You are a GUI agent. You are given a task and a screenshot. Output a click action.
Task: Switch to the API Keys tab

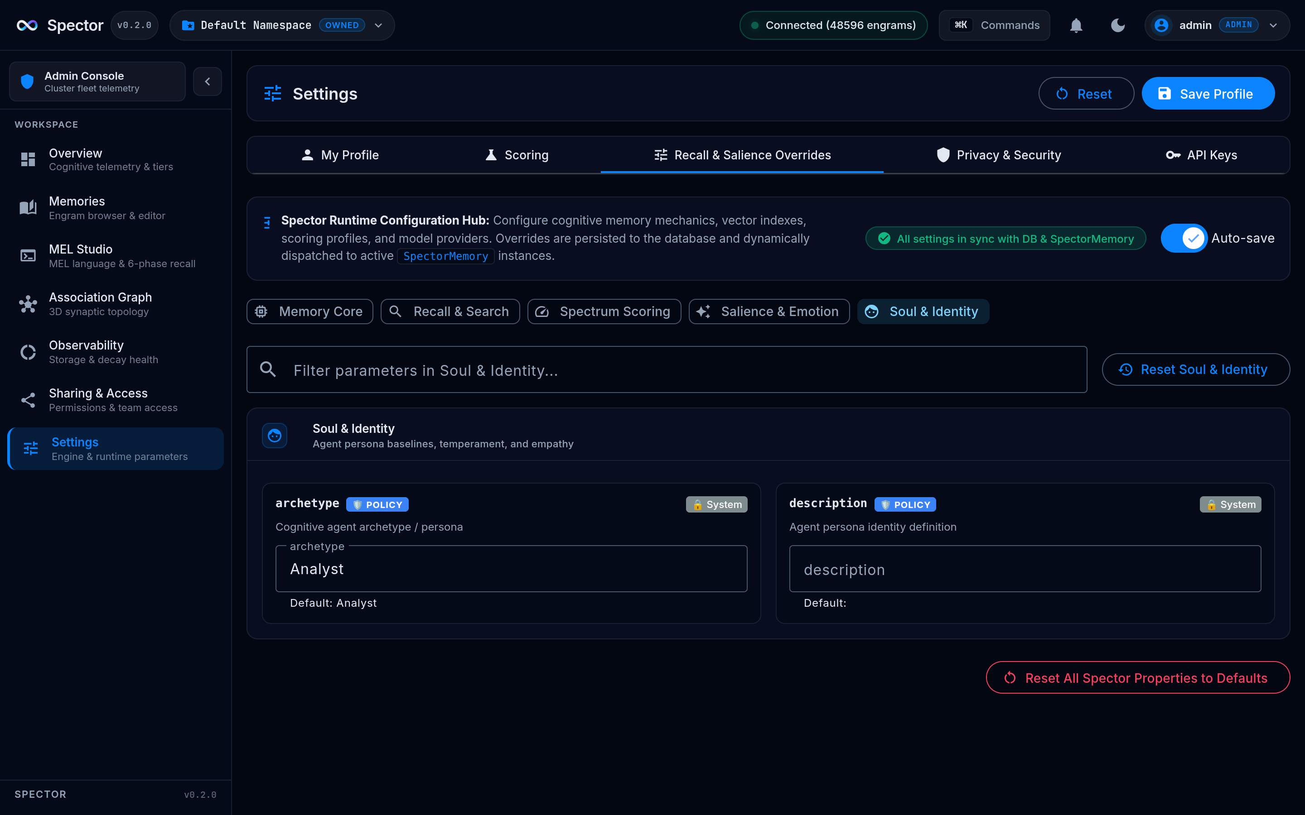[x=1202, y=155]
